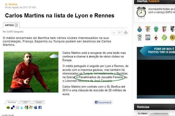Click the FC Porto club crest
The height and width of the screenshot is (116, 175).
pos(139,29)
